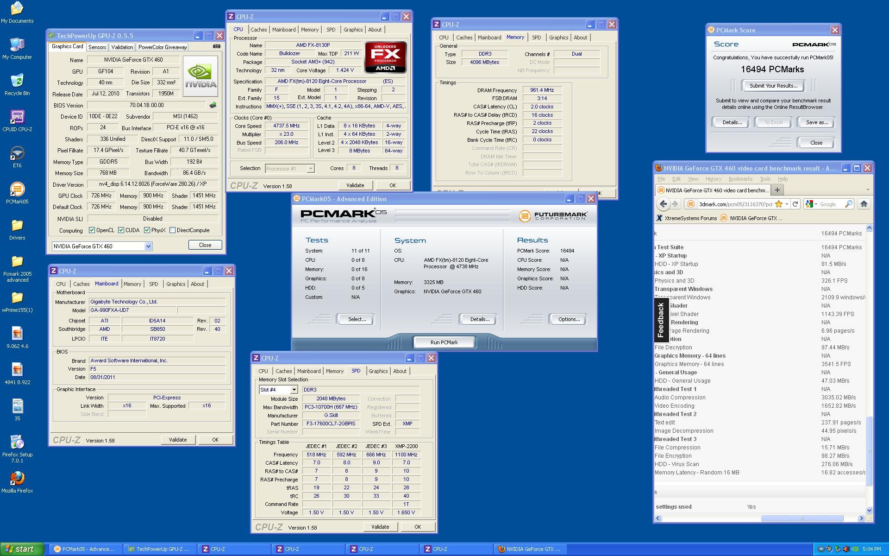Go to Firefox home page
This screenshot has height=556, width=889.
[864, 204]
